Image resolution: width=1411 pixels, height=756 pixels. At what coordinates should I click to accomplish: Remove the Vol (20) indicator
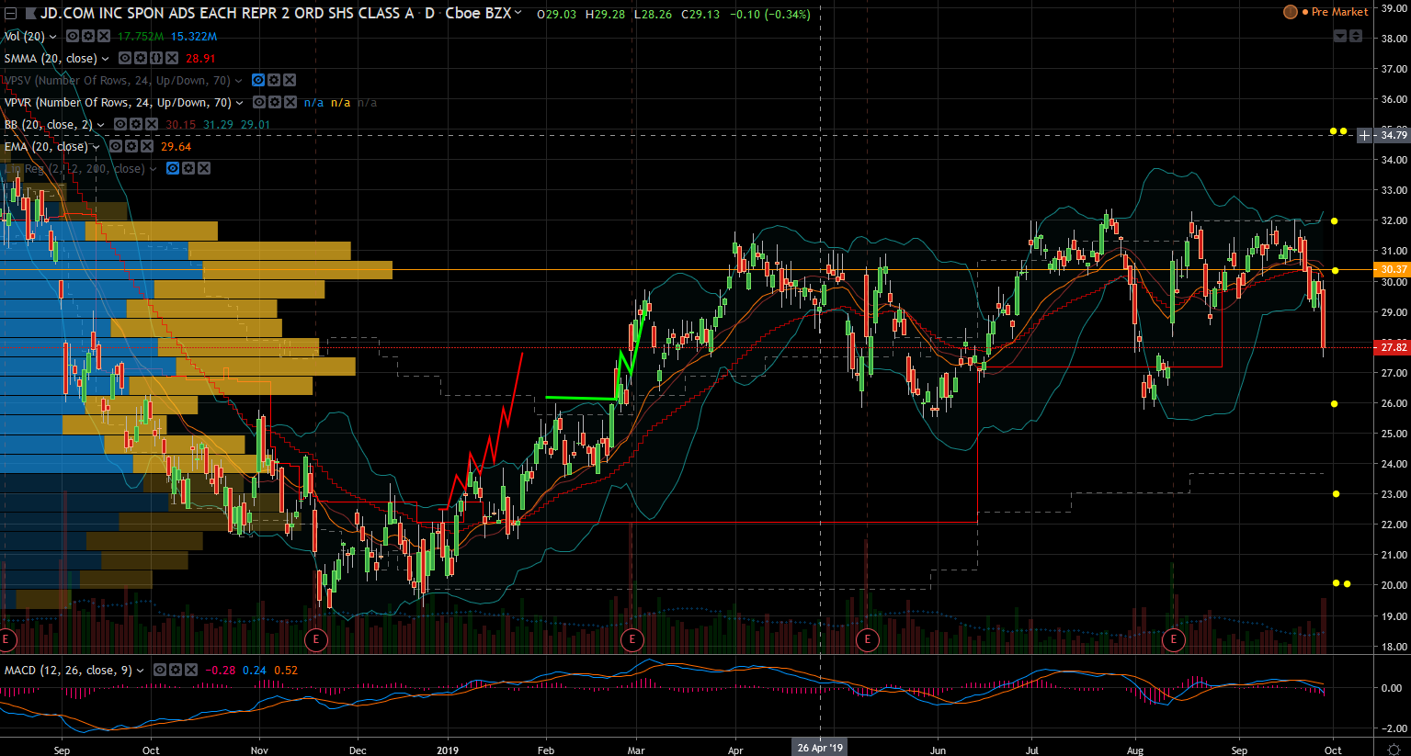[x=104, y=37]
